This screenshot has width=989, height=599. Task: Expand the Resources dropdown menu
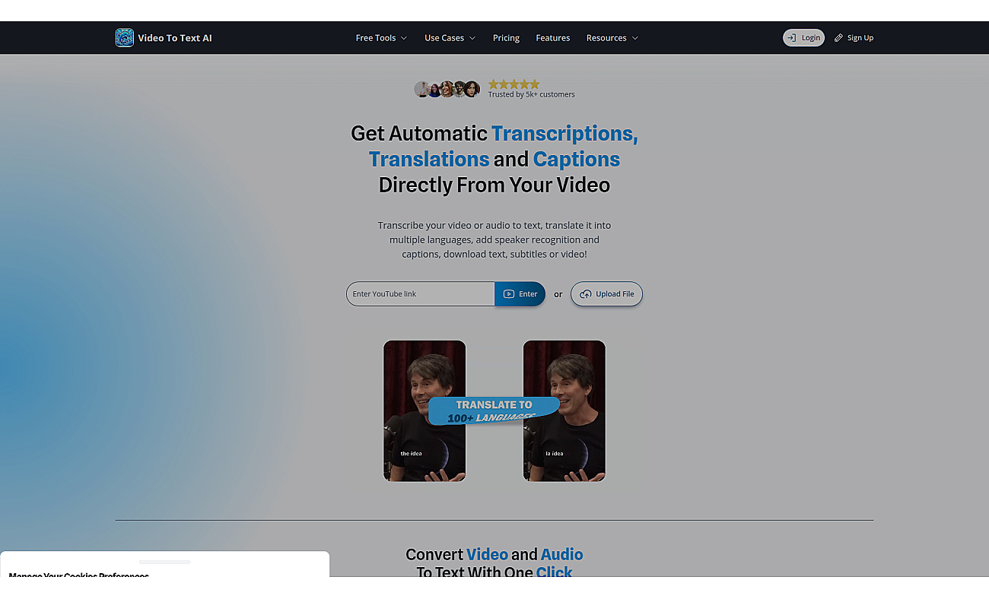pyautogui.click(x=612, y=38)
